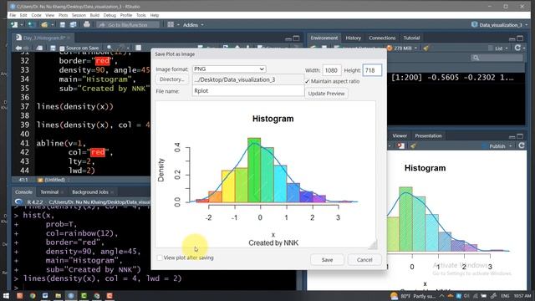Click the Go to file/function search box
The width and height of the screenshot is (535, 301).
128,25
